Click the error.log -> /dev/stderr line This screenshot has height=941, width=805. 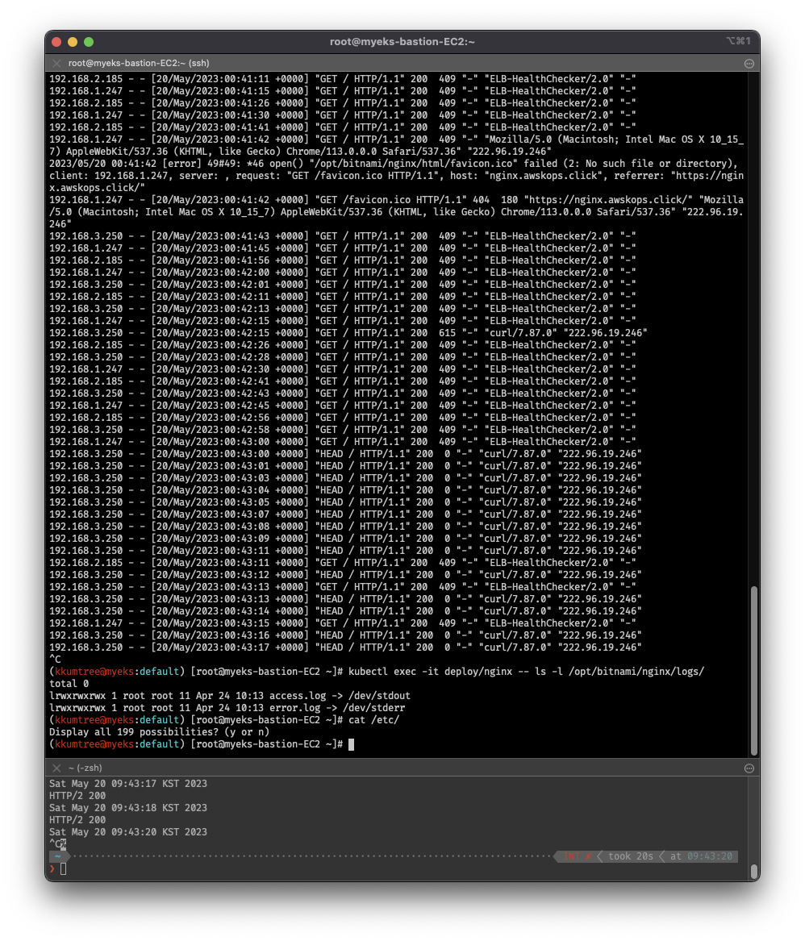click(227, 707)
